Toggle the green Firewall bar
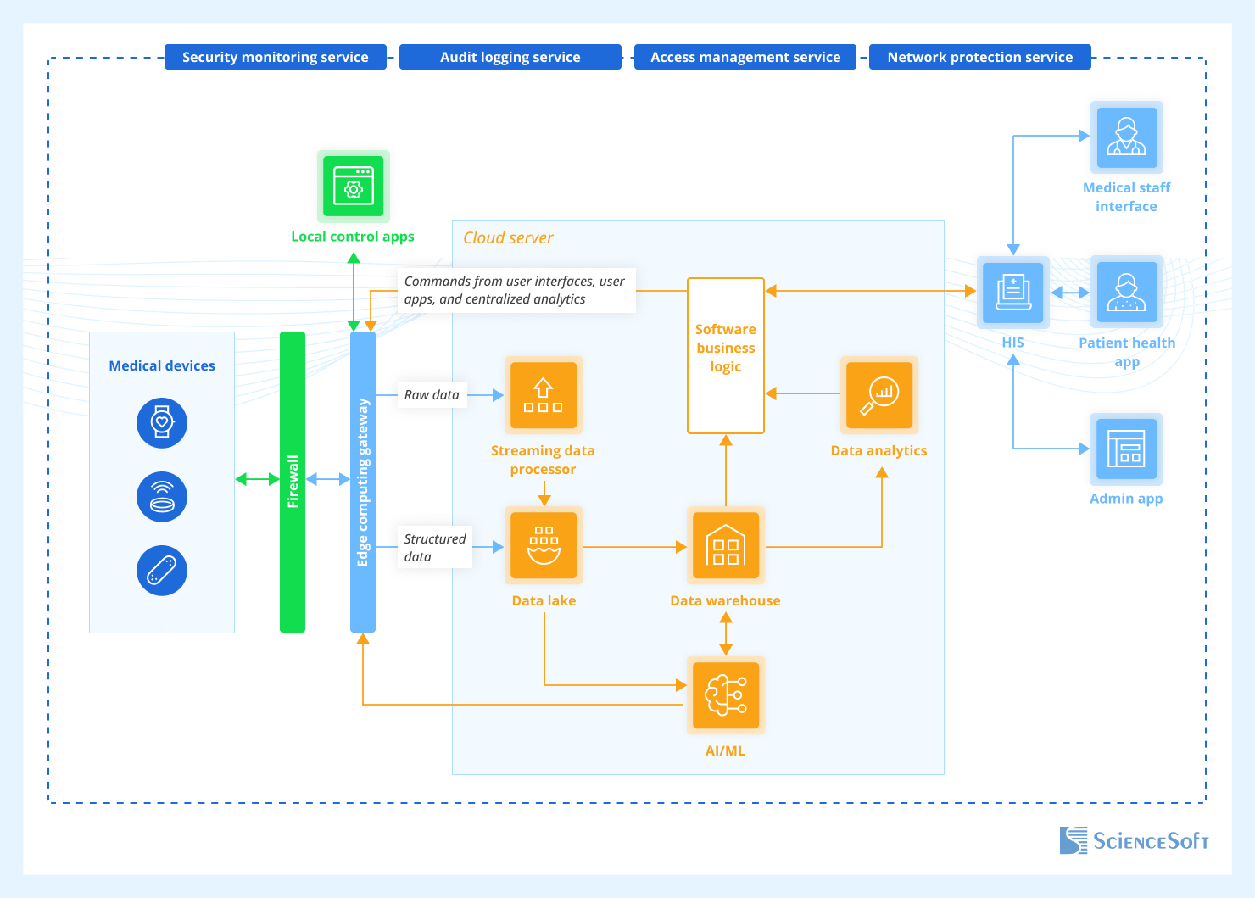The height and width of the screenshot is (898, 1255). pyautogui.click(x=293, y=482)
